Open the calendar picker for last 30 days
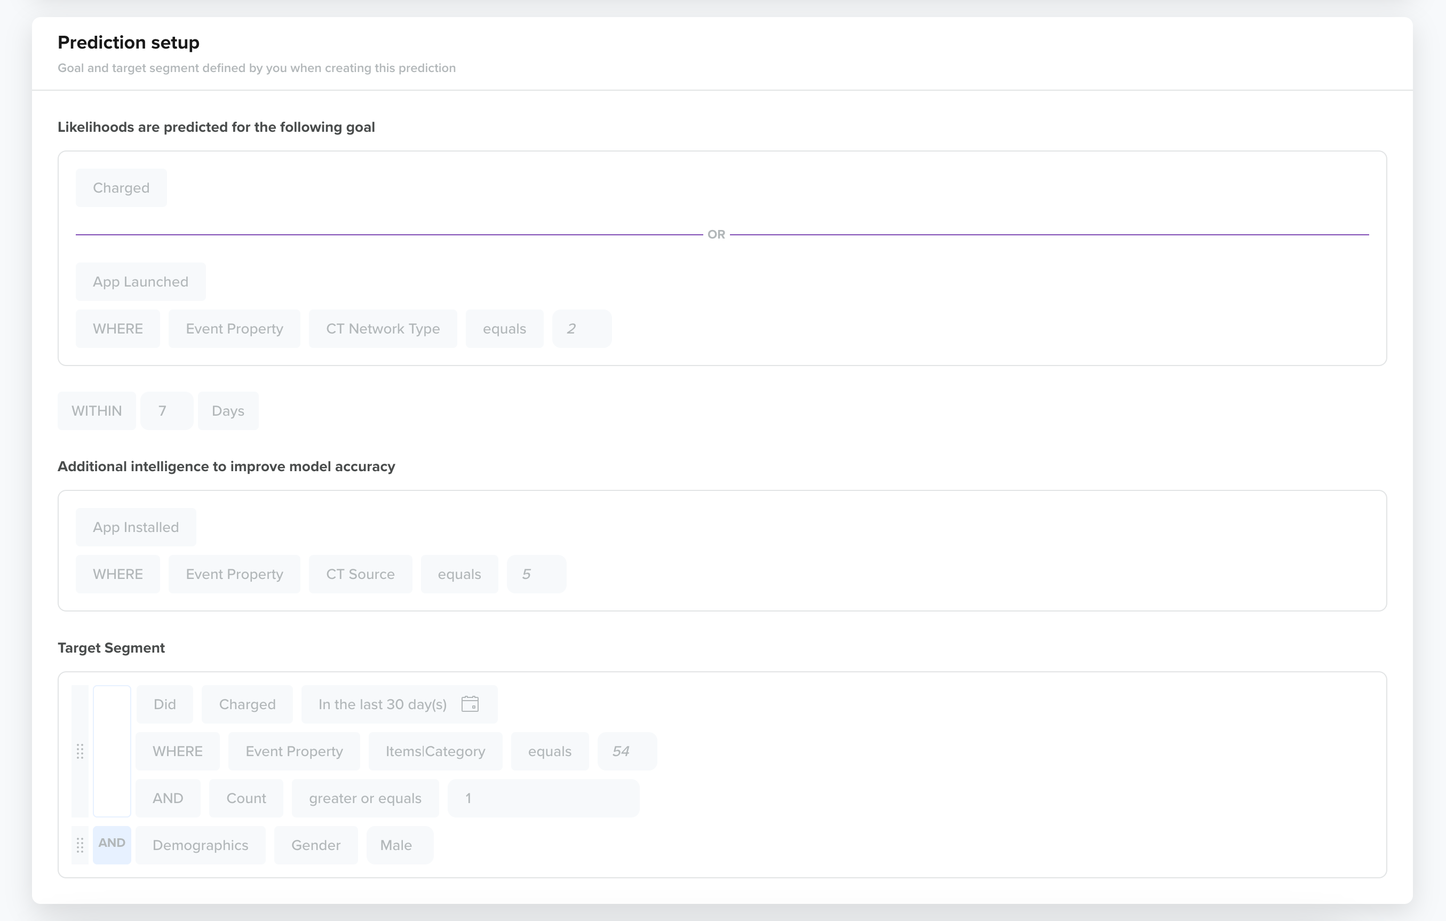Image resolution: width=1446 pixels, height=921 pixels. click(471, 704)
